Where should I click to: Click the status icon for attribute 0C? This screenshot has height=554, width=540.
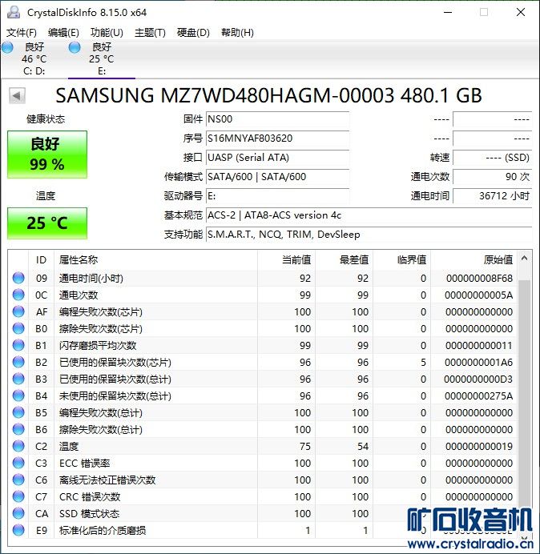[x=18, y=295]
